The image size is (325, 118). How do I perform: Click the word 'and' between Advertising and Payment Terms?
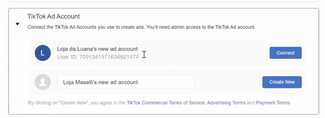(251, 103)
